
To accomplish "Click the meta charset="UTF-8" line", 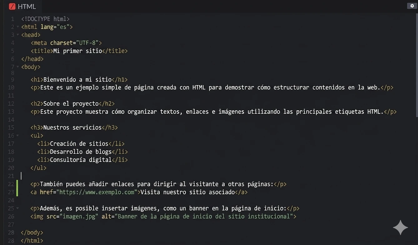I will [x=66, y=43].
